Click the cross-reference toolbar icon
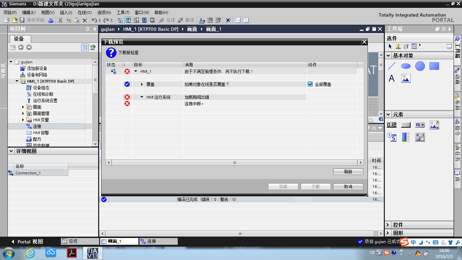This screenshot has width=462, height=260. (228, 20)
